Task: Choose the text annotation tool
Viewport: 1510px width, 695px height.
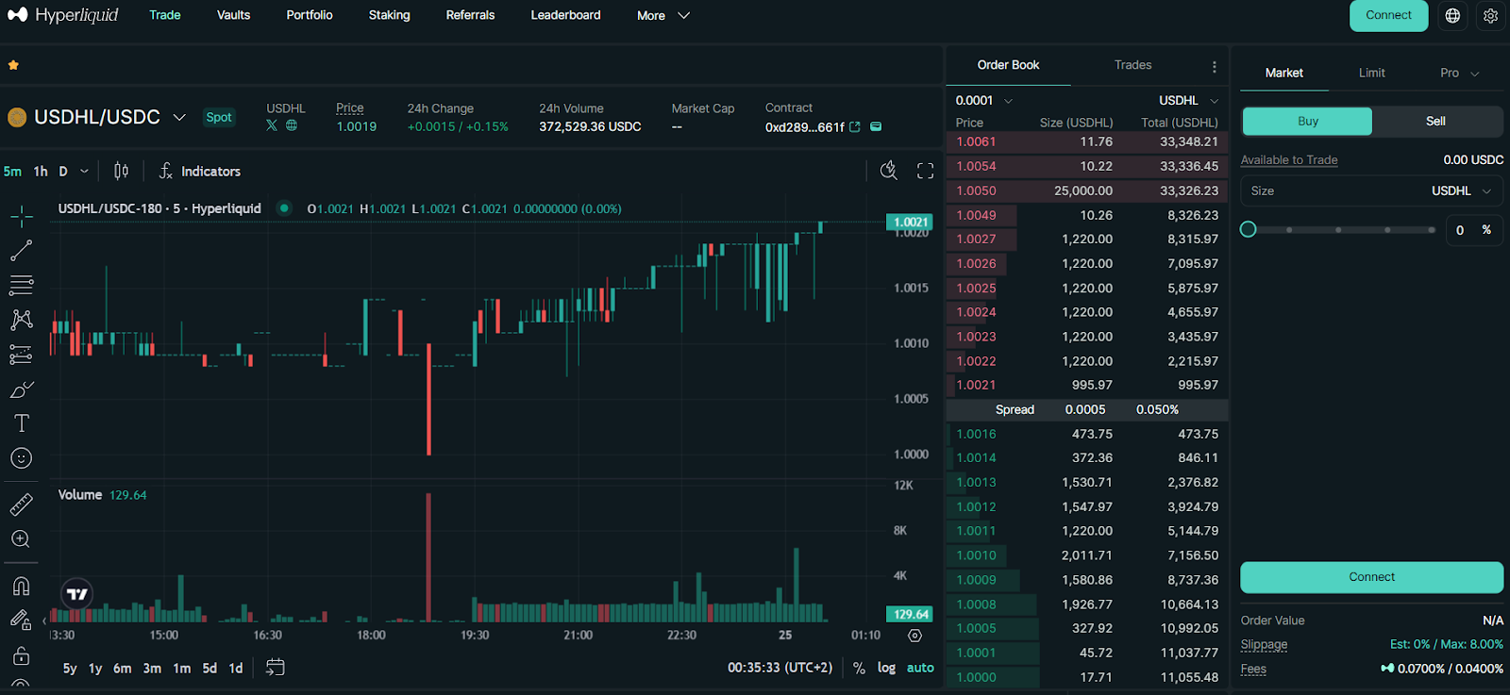Action: [x=21, y=423]
